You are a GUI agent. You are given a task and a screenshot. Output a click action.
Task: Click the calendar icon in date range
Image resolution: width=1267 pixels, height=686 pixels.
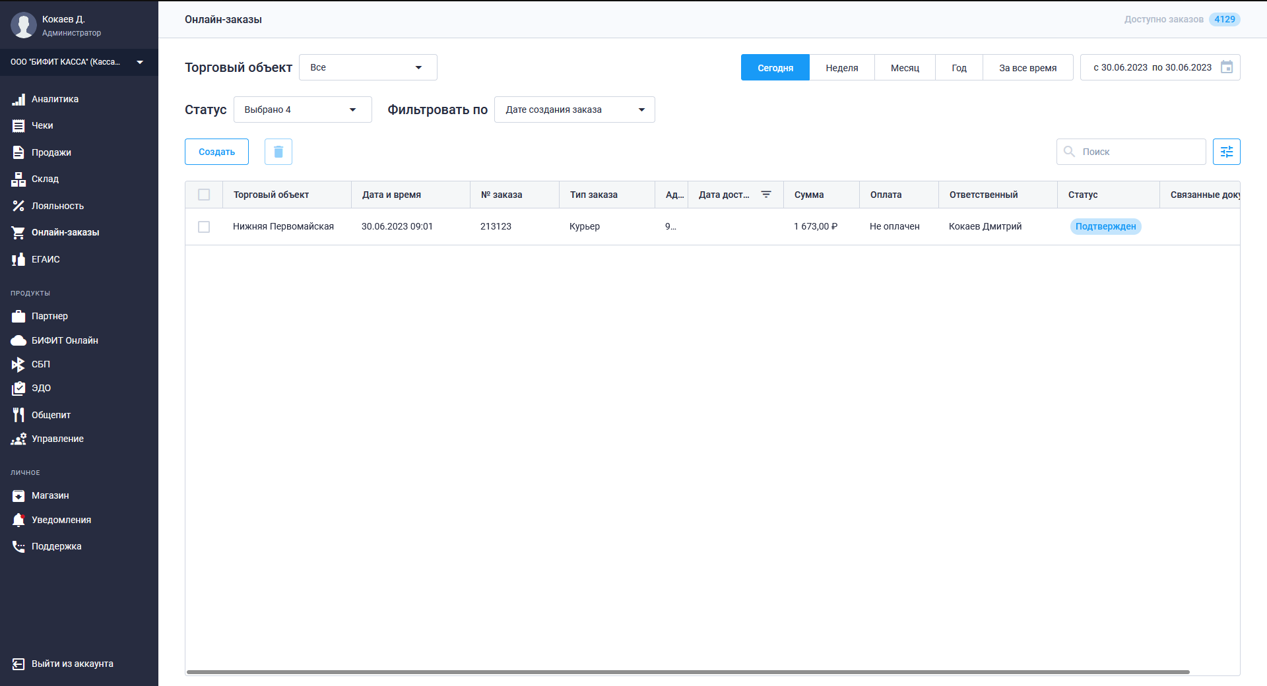[1227, 67]
